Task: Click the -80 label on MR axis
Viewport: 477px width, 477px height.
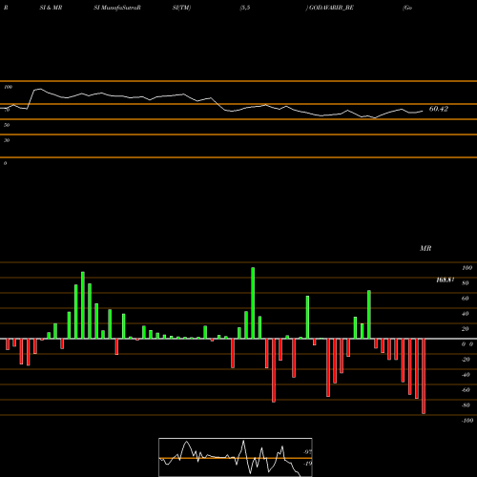Action: coord(466,405)
